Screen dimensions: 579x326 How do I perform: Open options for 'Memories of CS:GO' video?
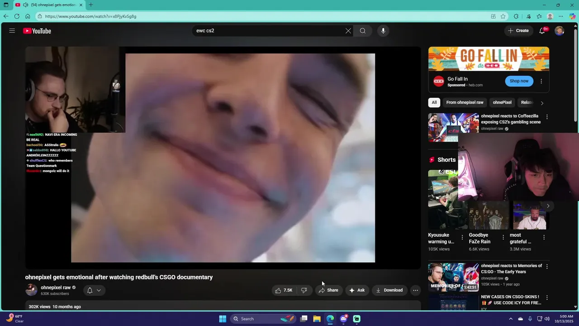(x=547, y=267)
